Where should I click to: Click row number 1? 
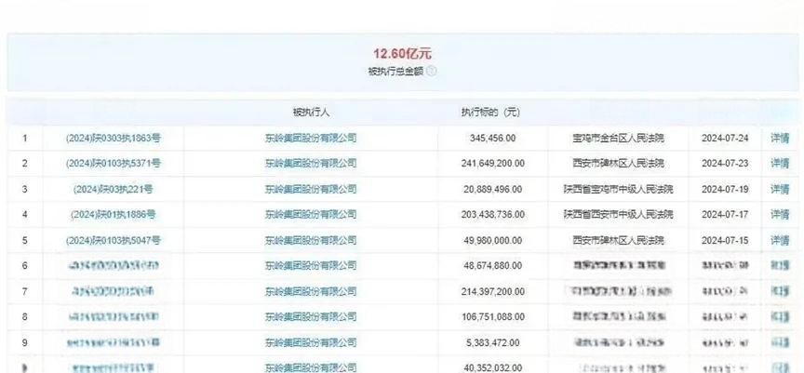click(24, 138)
